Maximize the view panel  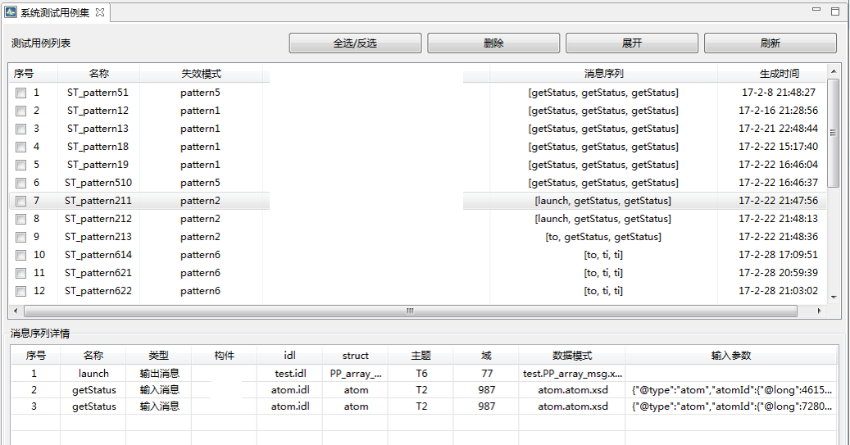[x=834, y=11]
